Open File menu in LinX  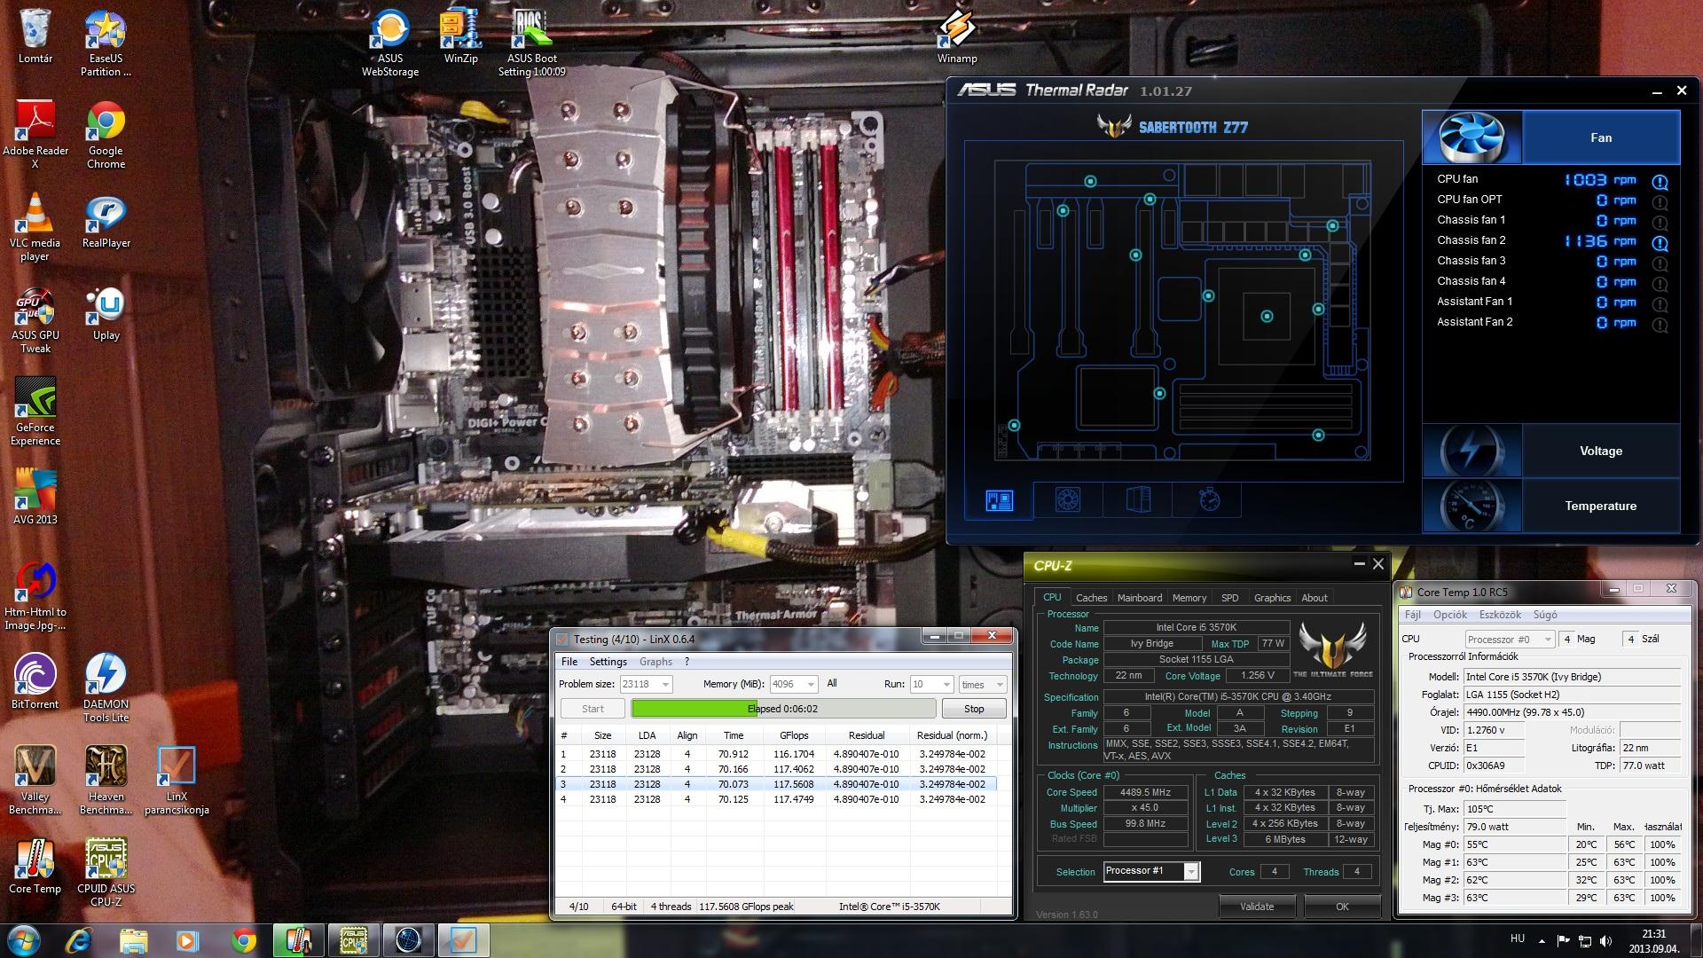(x=569, y=662)
